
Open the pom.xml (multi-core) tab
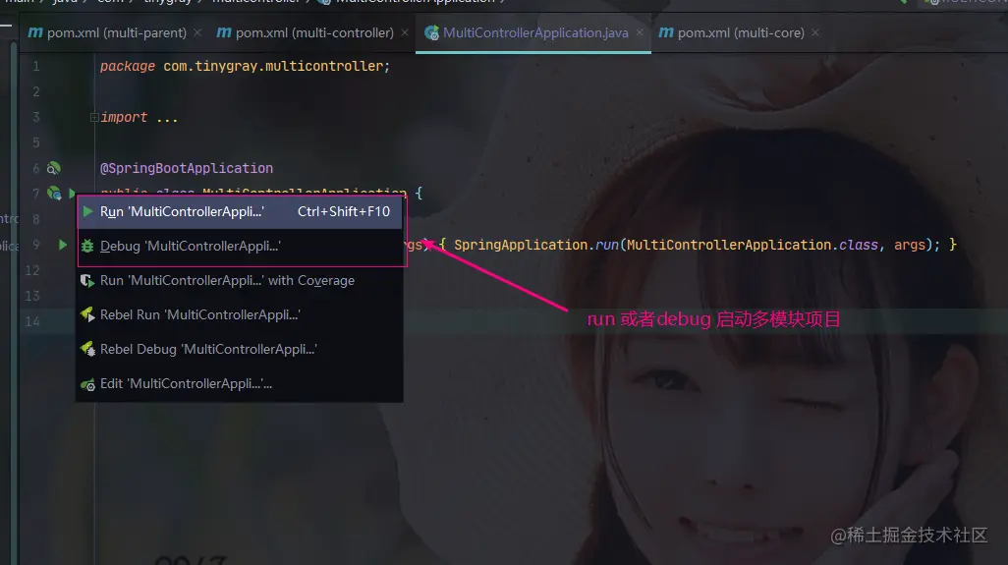(x=741, y=32)
